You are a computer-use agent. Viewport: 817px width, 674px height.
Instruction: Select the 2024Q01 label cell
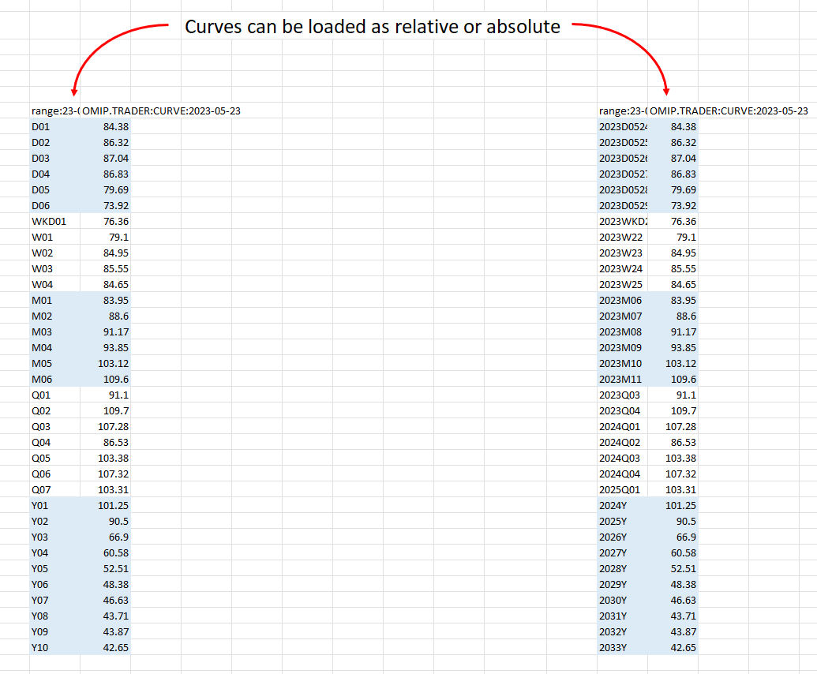622,426
